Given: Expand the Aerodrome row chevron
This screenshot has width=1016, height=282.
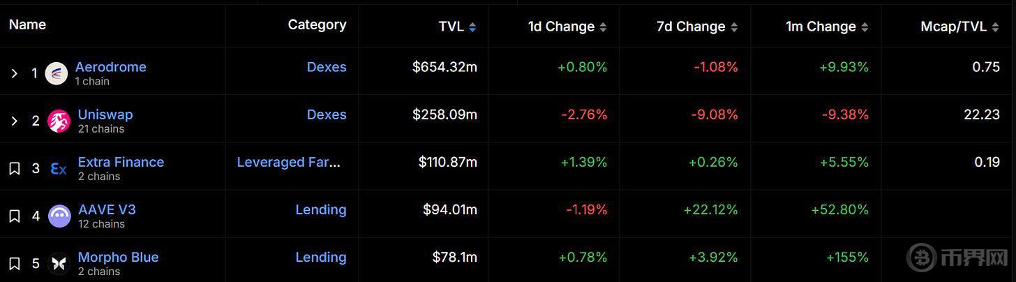Looking at the screenshot, I should pyautogui.click(x=14, y=73).
